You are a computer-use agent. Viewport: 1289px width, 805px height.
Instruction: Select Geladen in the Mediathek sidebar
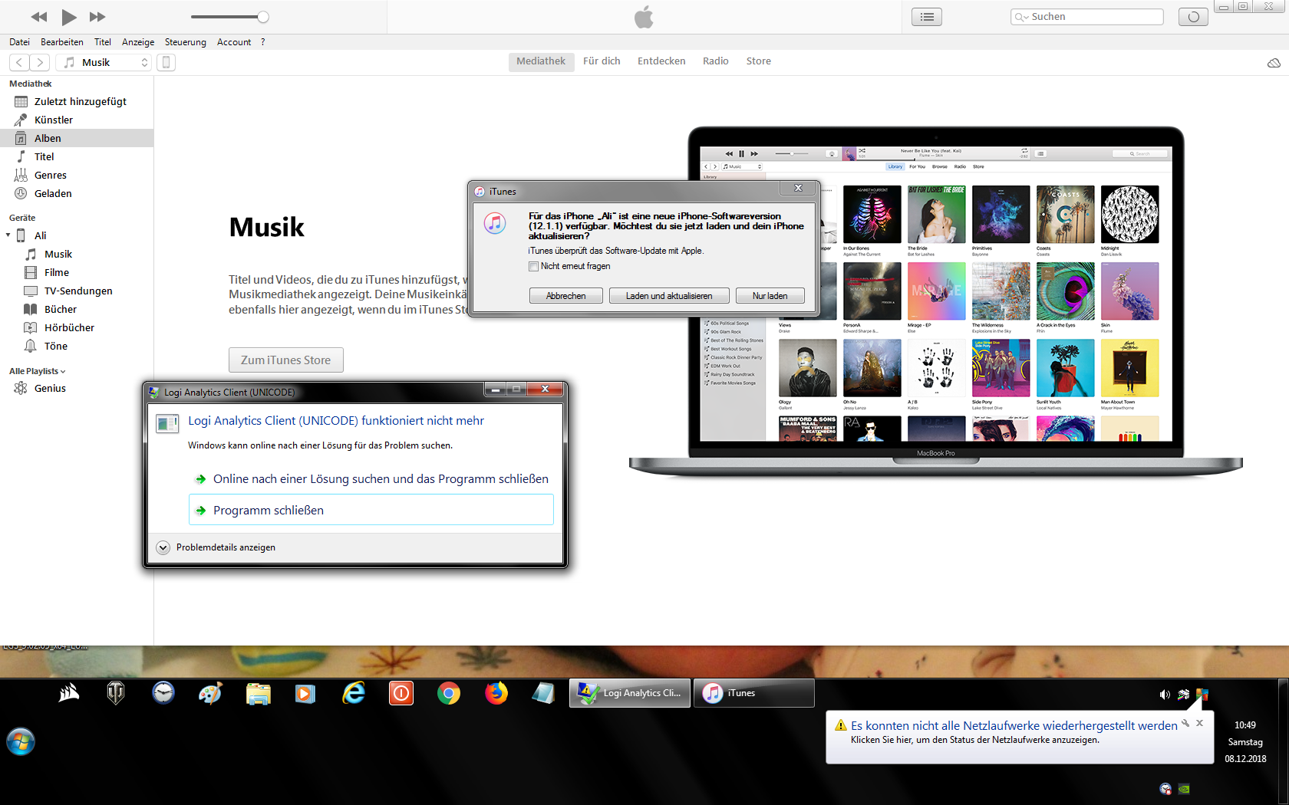77,193
